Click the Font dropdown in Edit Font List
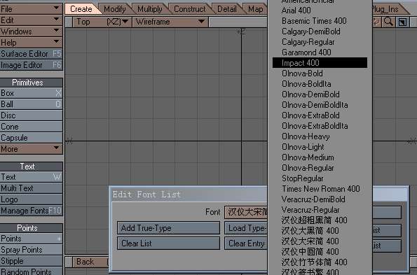The height and width of the screenshot is (275, 417). pos(246,212)
